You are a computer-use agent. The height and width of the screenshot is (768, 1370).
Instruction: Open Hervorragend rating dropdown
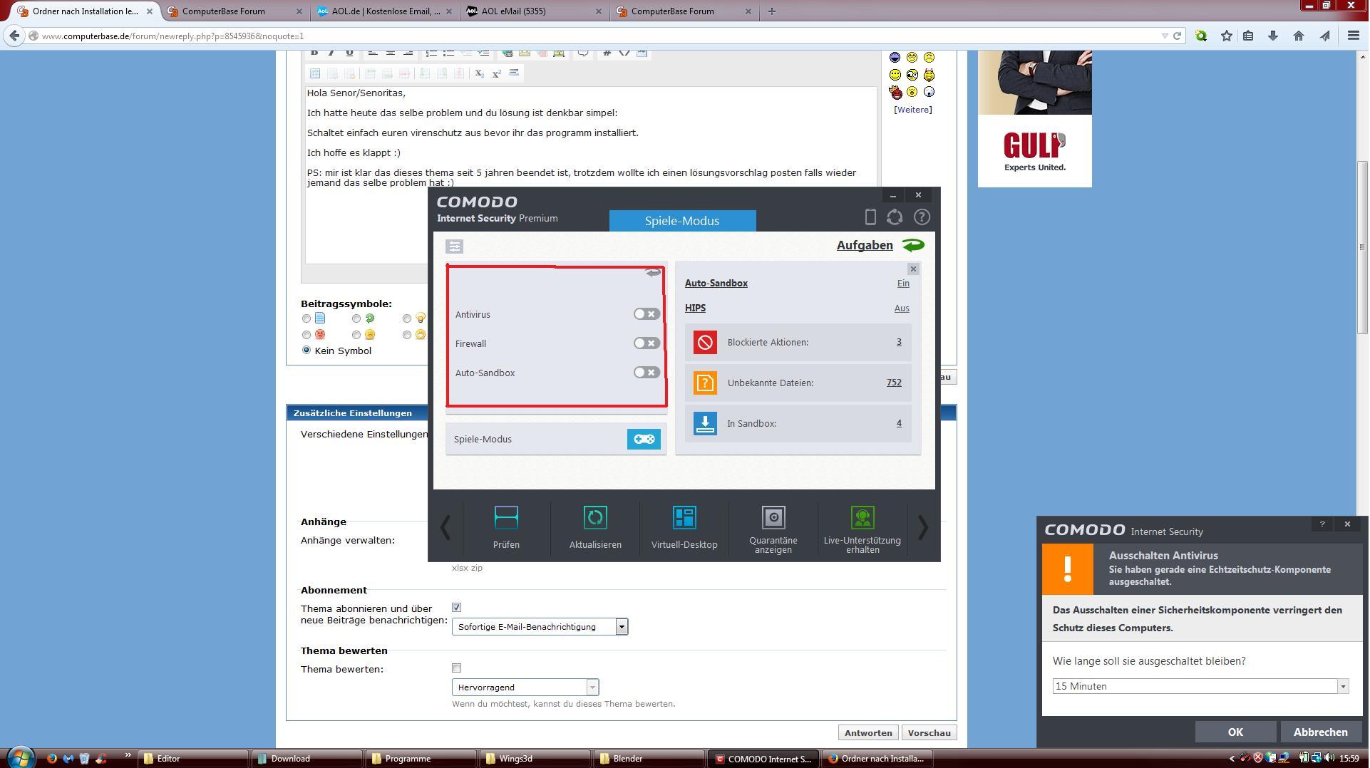[525, 687]
